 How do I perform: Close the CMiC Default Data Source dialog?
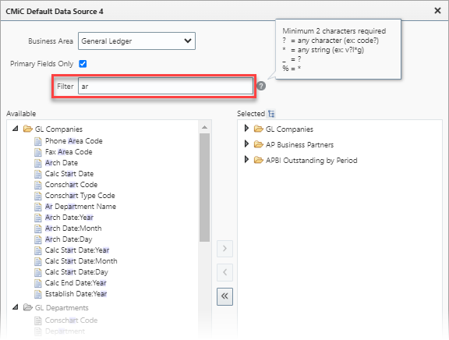pos(437,11)
